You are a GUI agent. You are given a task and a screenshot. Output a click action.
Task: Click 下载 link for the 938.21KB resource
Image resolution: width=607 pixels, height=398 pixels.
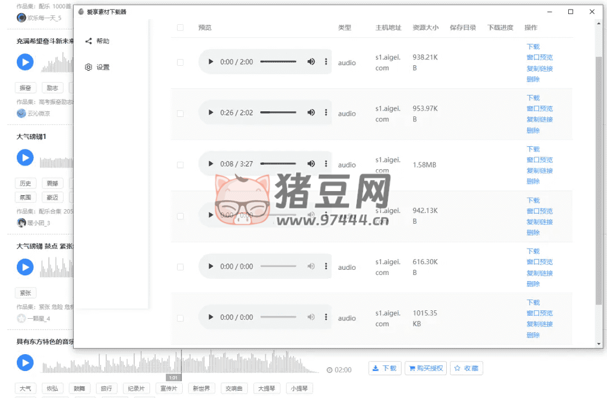533,47
